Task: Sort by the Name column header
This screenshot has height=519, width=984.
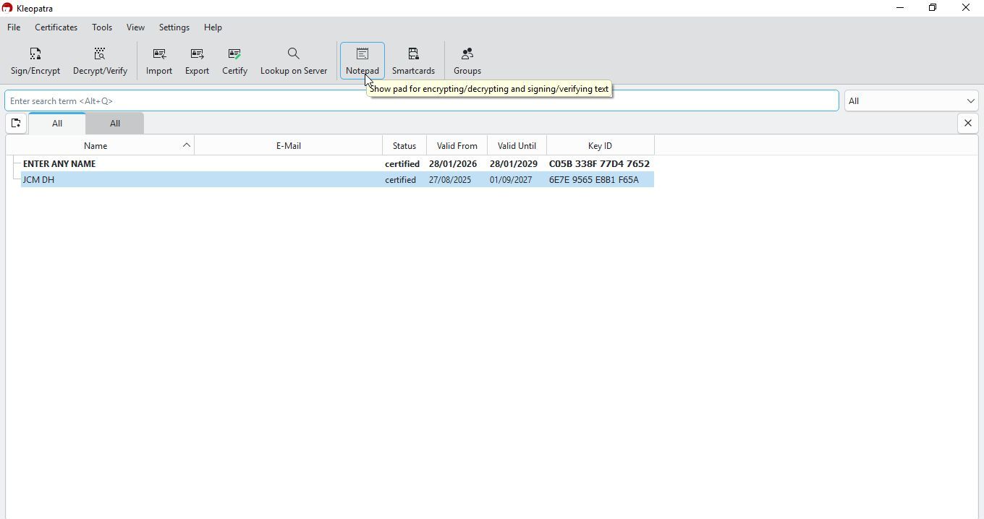Action: [96, 146]
